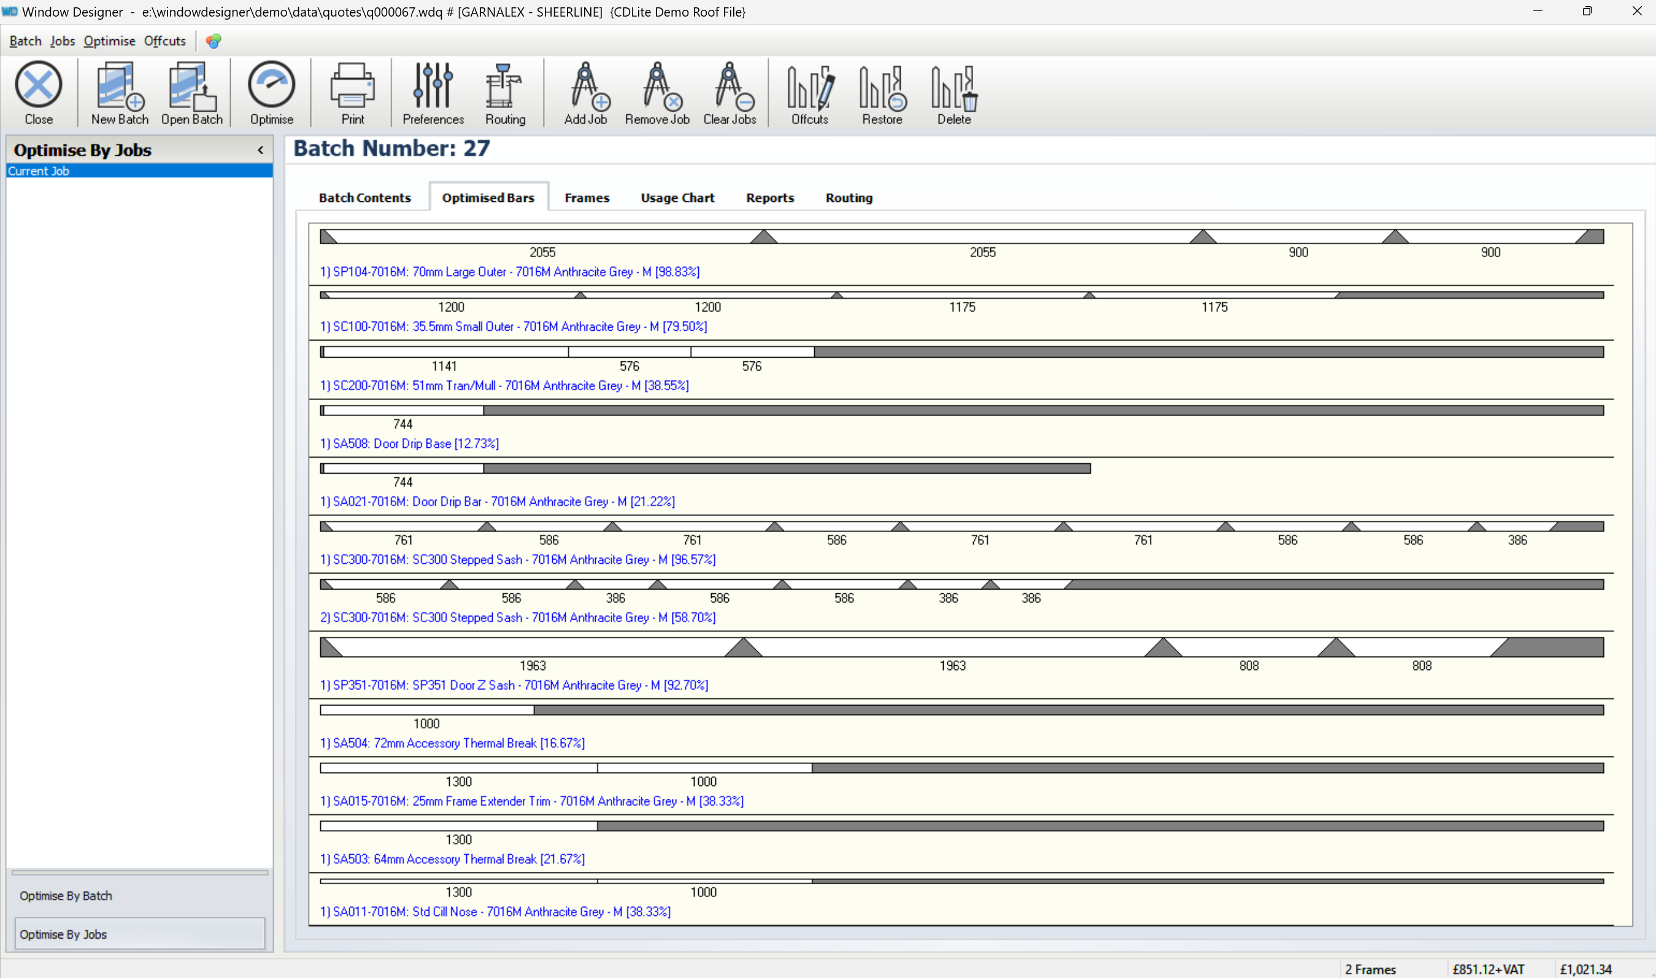The image size is (1656, 978).
Task: Click the Routing toolbar icon
Action: (505, 93)
